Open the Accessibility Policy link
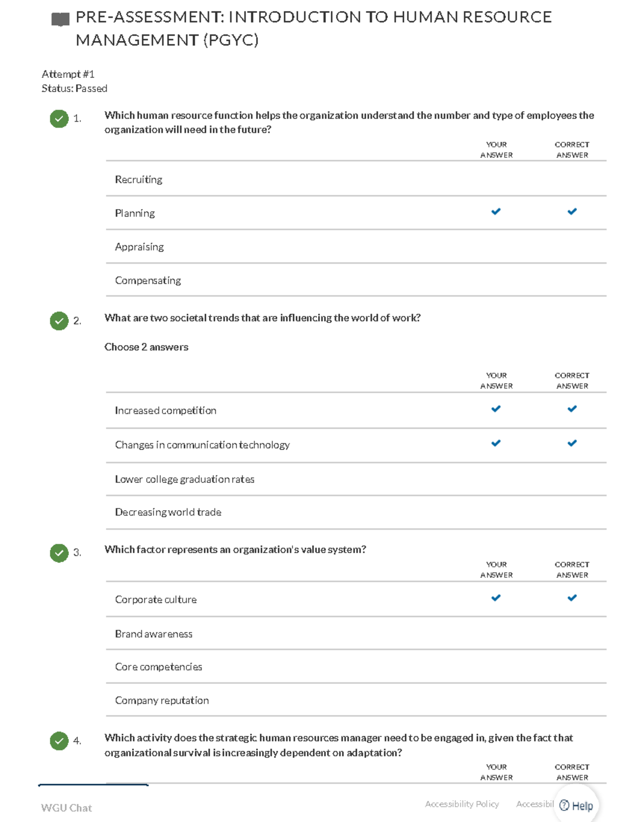Image resolution: width=635 pixels, height=822 pixels. pos(461,804)
